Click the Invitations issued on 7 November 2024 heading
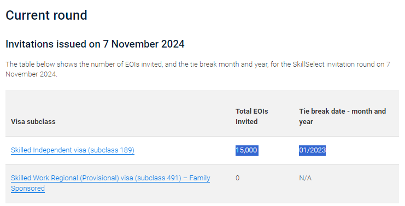This screenshot has height=206, width=405. point(95,44)
